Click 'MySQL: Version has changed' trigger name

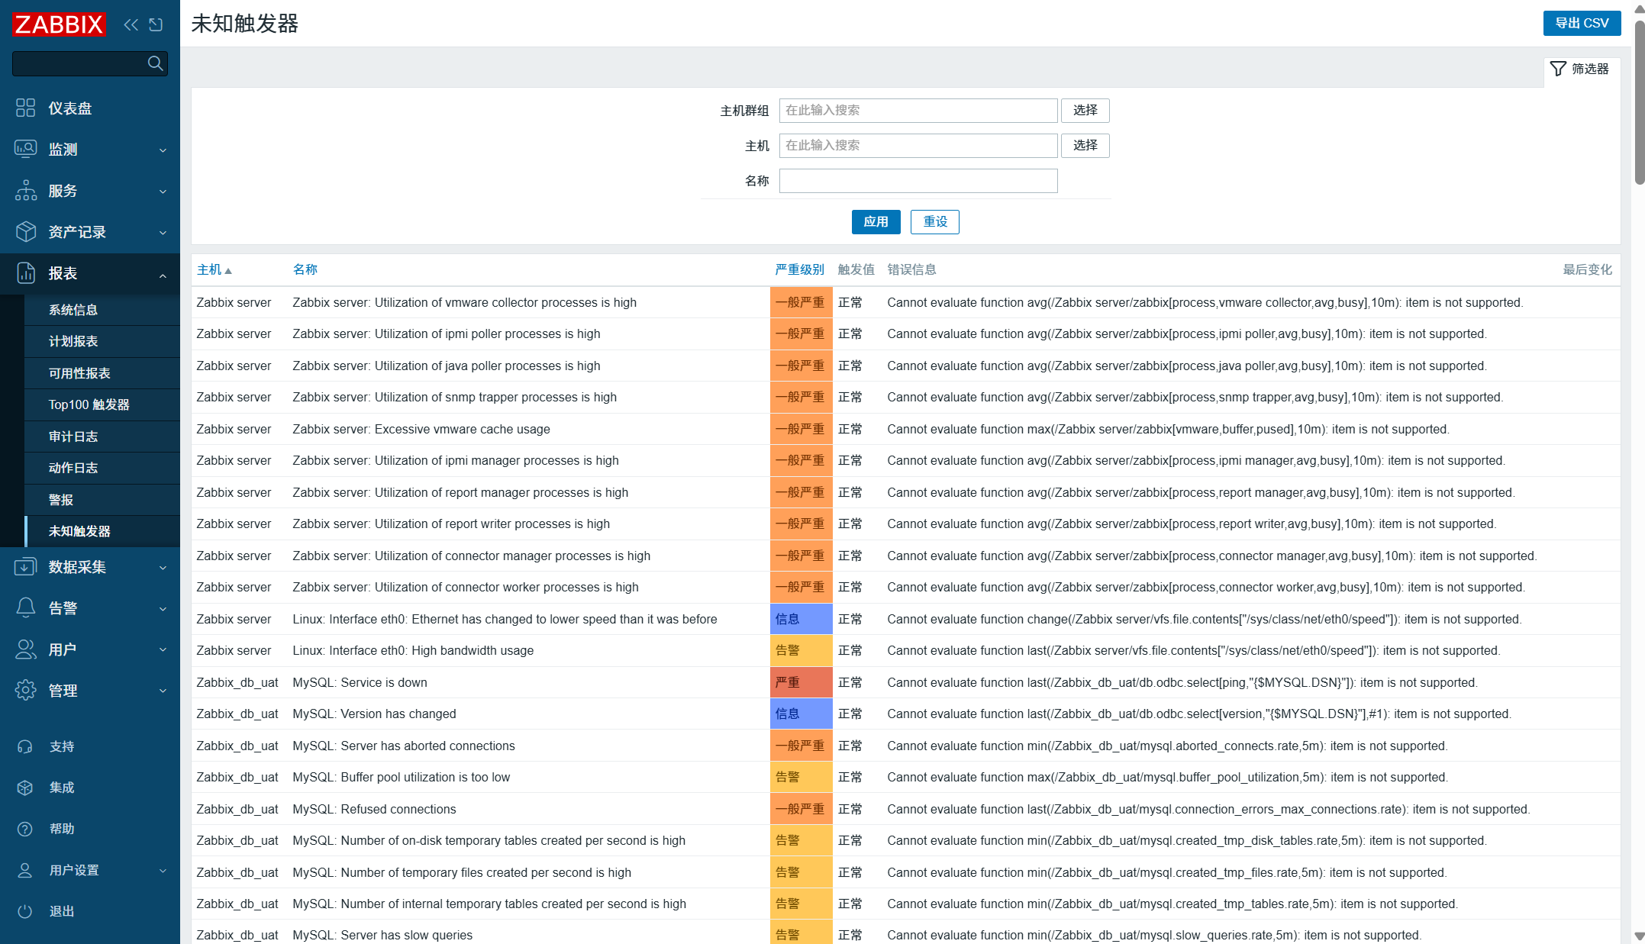point(374,714)
